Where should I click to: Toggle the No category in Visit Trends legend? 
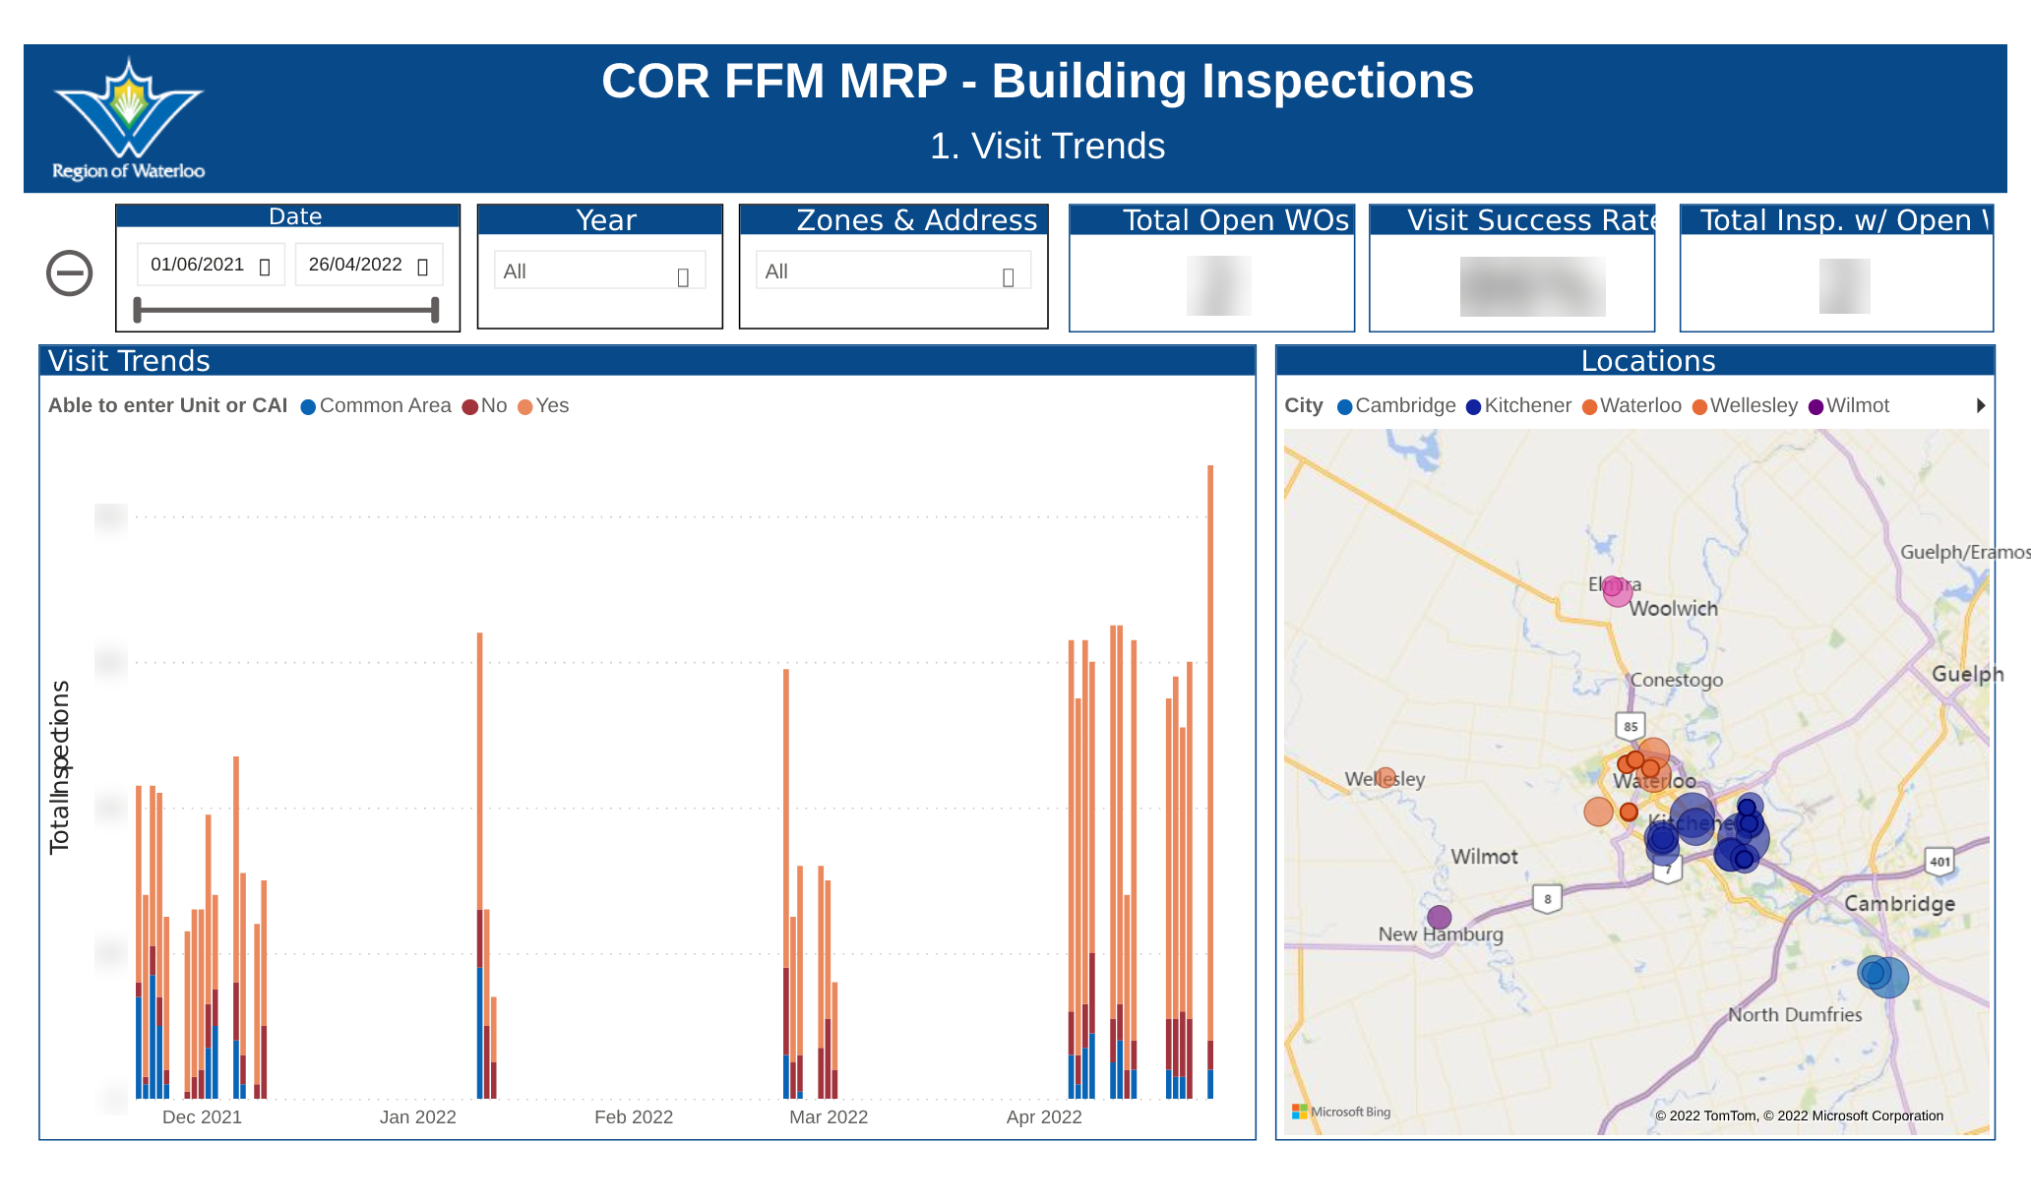469,405
